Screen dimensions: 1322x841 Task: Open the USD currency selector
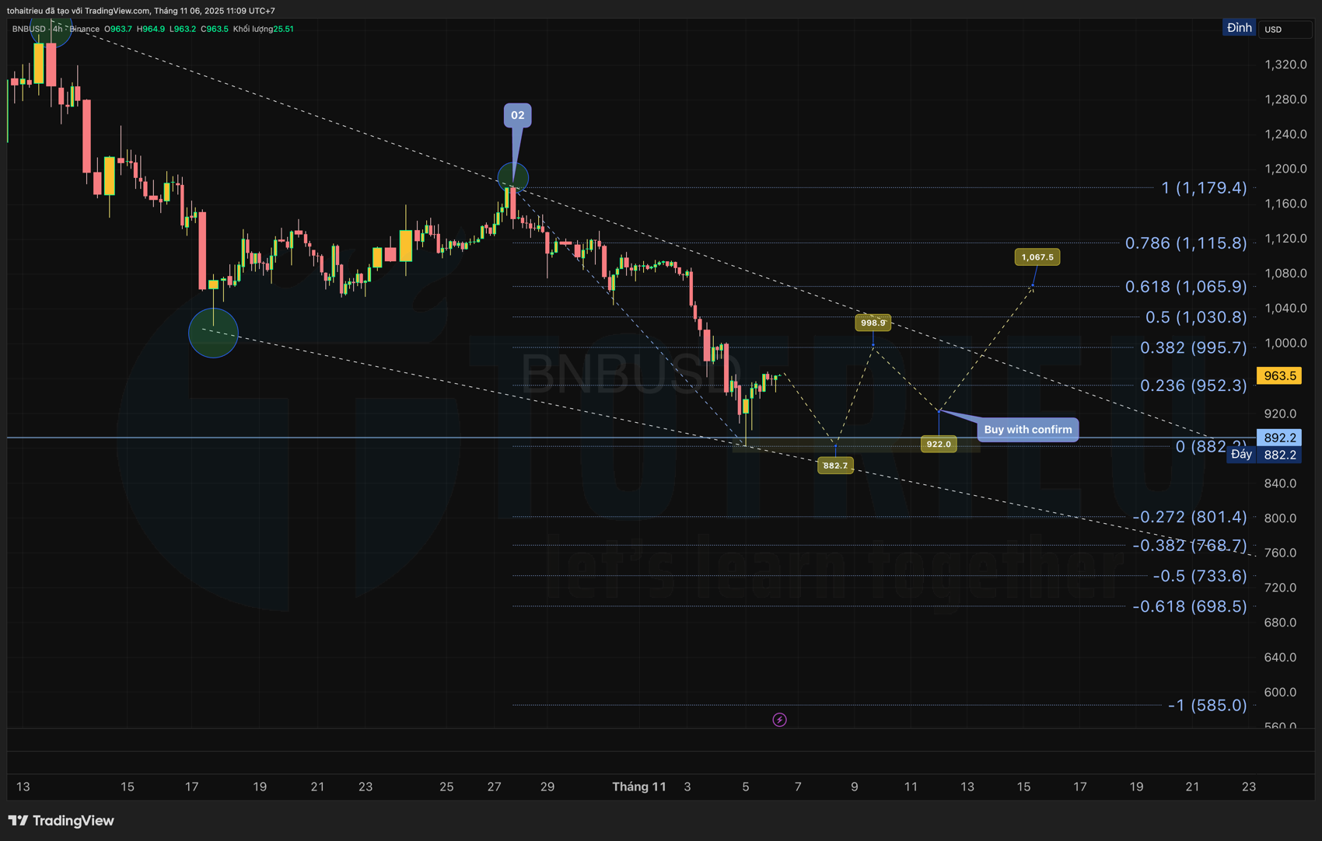[1284, 30]
